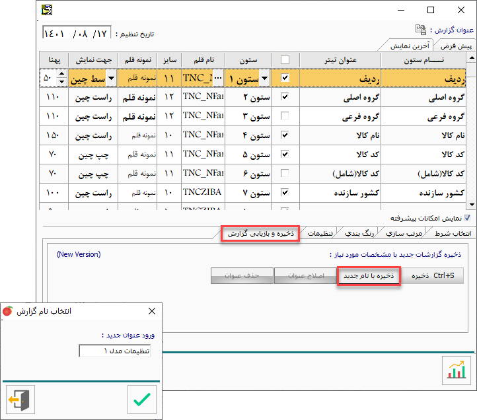The height and width of the screenshot is (420, 477).
Task: Click the پهنا column header
Action: 54,60
